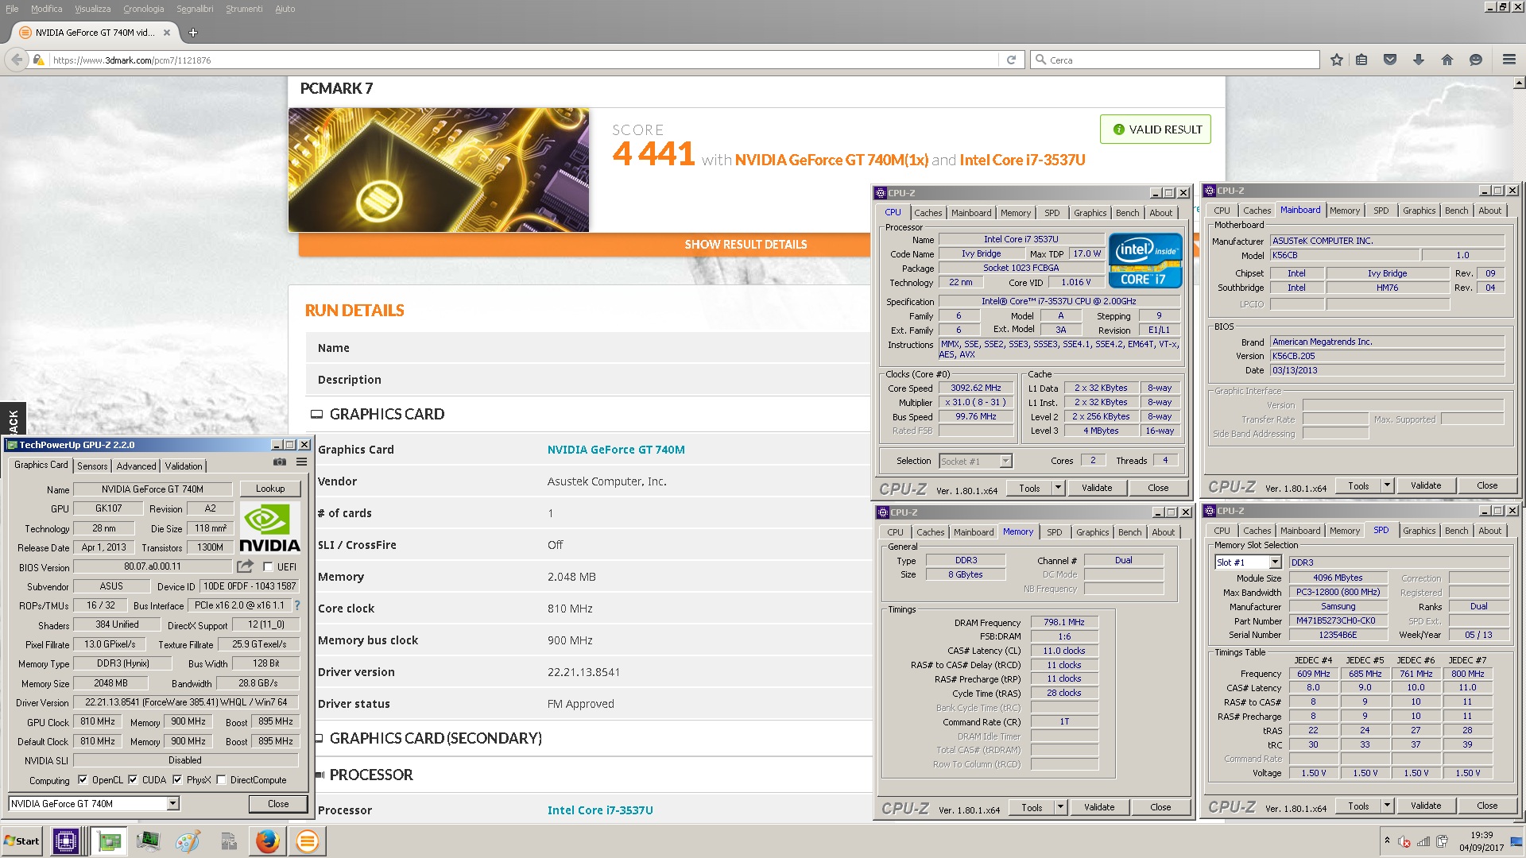Viewport: 1526px width, 858px height.
Task: Close the NVIDIA GeForce GT 740M browser tab
Action: (x=167, y=33)
